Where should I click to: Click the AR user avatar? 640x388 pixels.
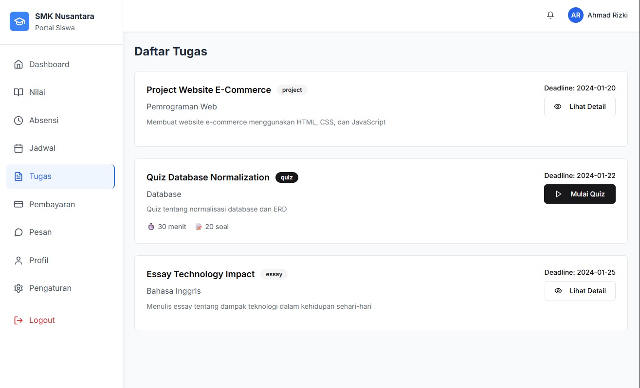575,15
